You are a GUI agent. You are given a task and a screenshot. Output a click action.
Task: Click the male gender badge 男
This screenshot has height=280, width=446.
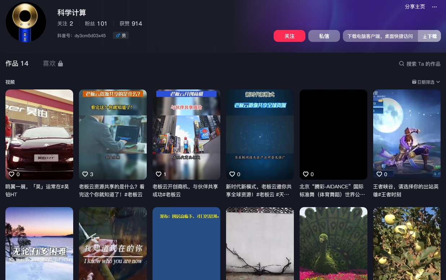click(x=121, y=36)
